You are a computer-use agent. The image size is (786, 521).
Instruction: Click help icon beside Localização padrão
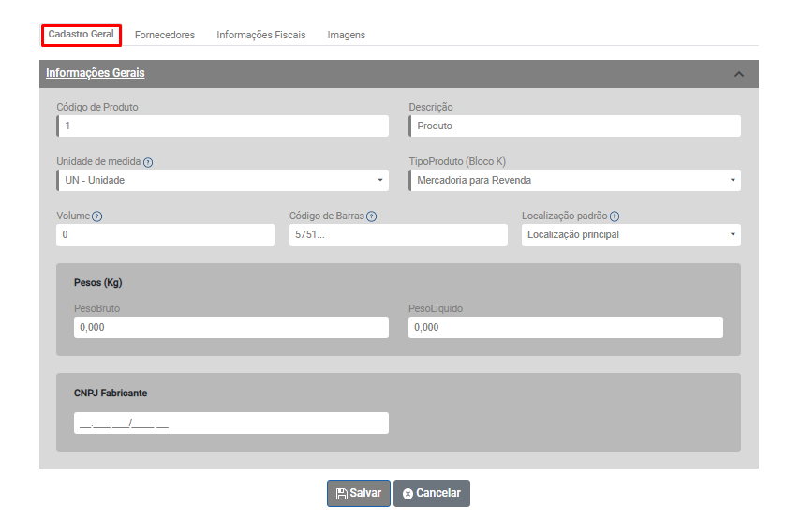pos(615,216)
